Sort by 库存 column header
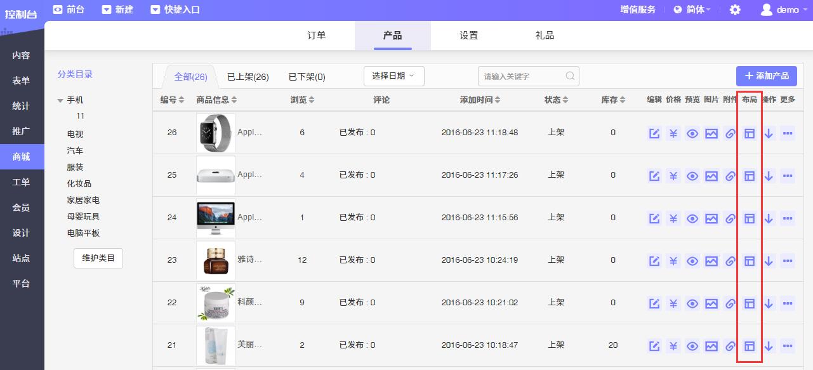 pyautogui.click(x=613, y=100)
